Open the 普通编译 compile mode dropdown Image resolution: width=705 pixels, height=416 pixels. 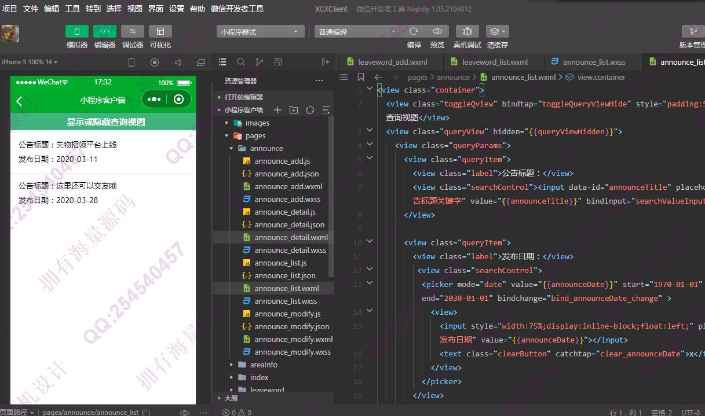357,32
